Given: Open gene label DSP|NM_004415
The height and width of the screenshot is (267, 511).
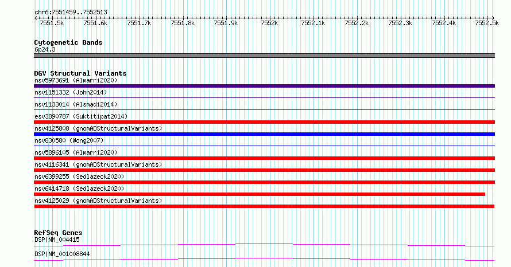Looking at the screenshot, I should 57,239.
